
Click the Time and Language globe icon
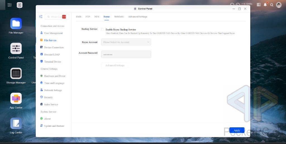click(x=41, y=83)
